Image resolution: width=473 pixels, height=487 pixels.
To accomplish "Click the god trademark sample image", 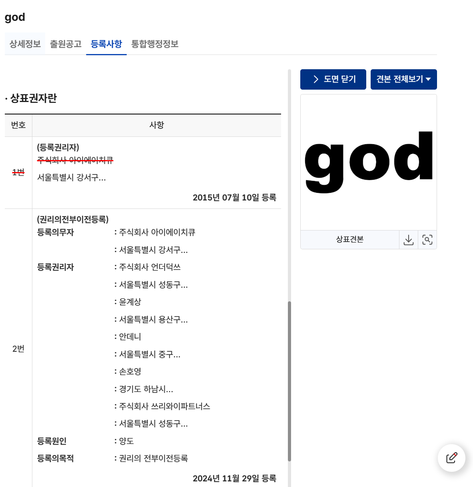I will [x=368, y=162].
